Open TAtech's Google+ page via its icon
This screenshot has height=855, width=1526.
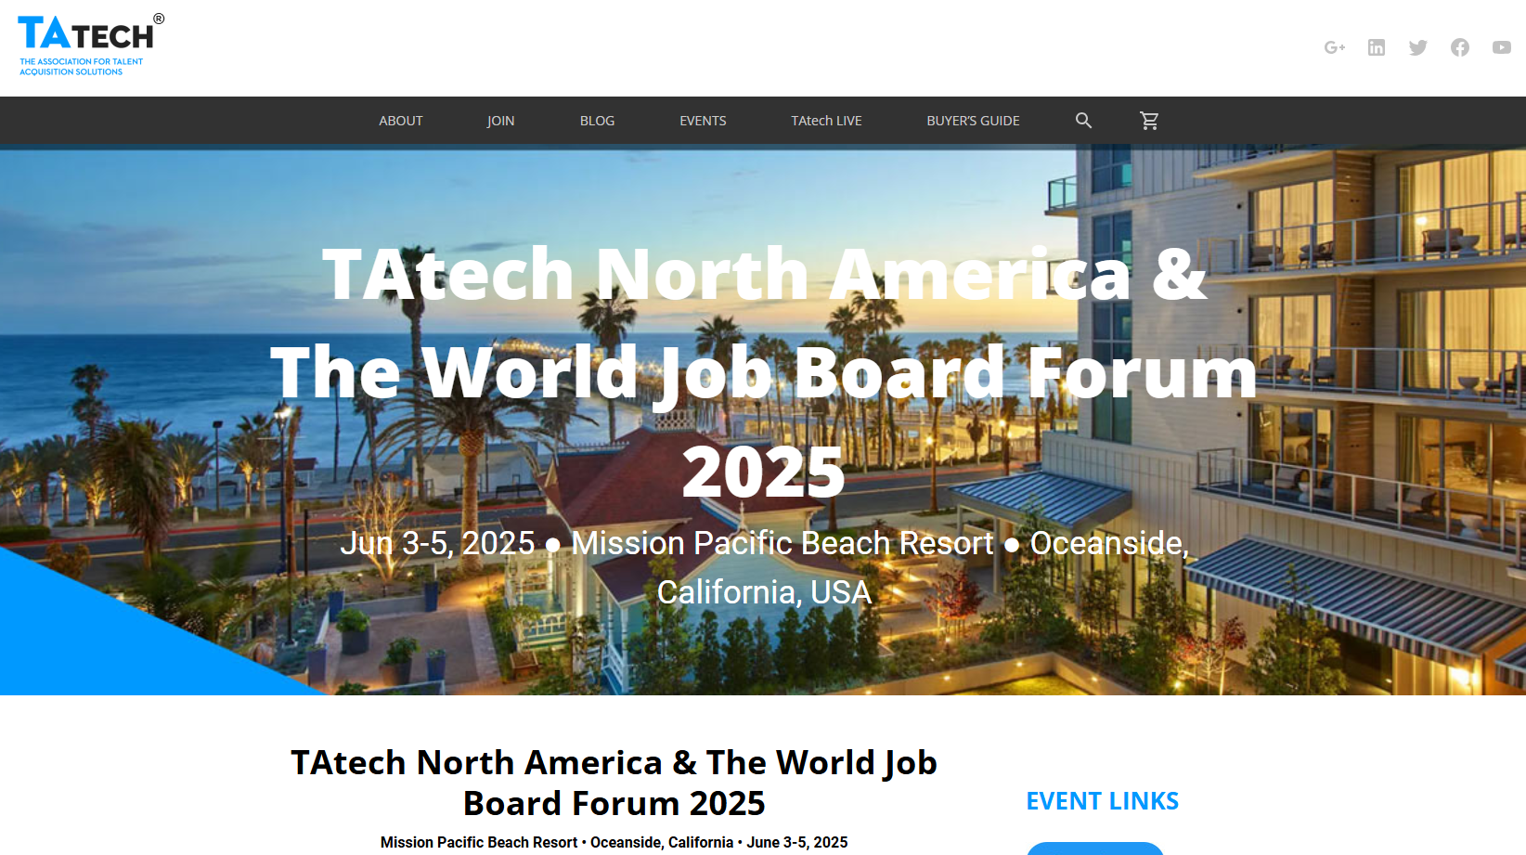click(1335, 46)
